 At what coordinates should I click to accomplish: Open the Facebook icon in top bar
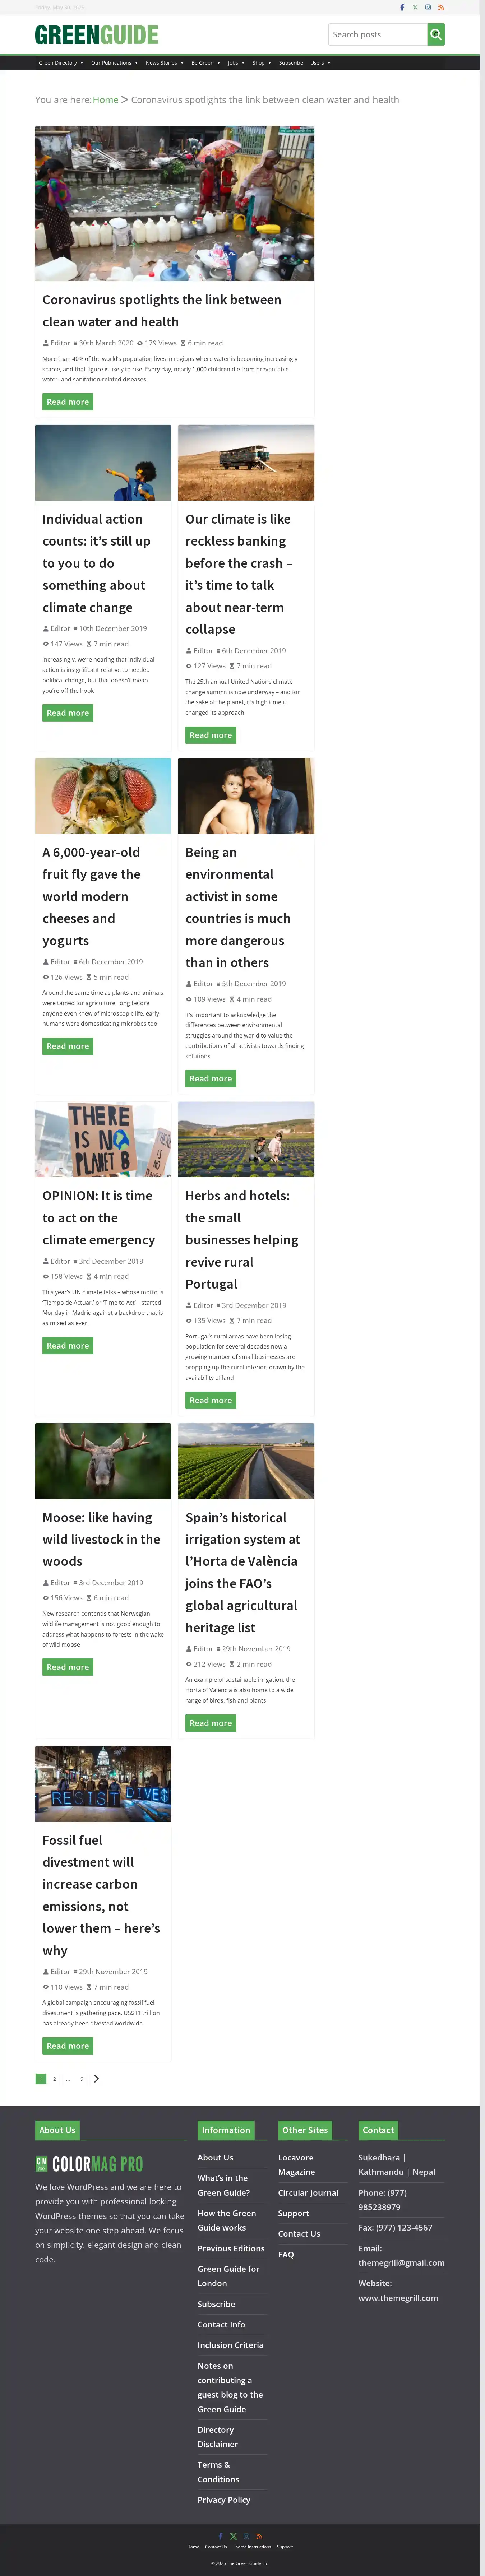402,7
